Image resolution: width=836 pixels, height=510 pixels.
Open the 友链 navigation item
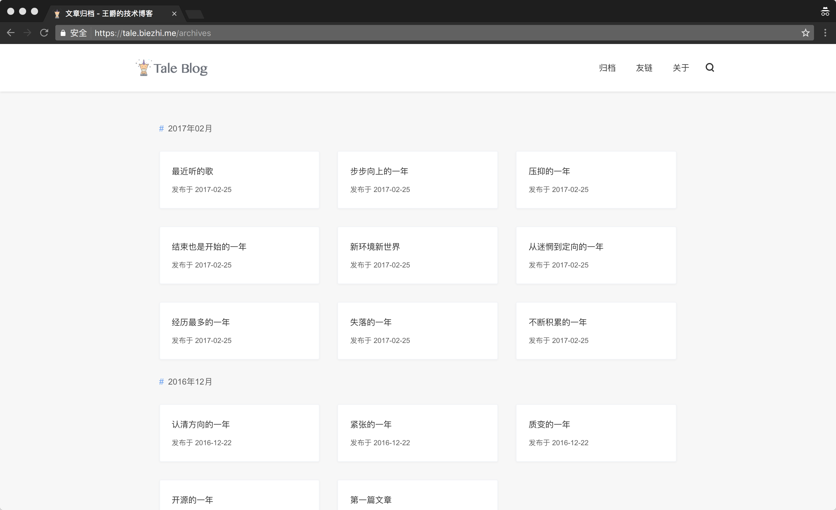(644, 68)
